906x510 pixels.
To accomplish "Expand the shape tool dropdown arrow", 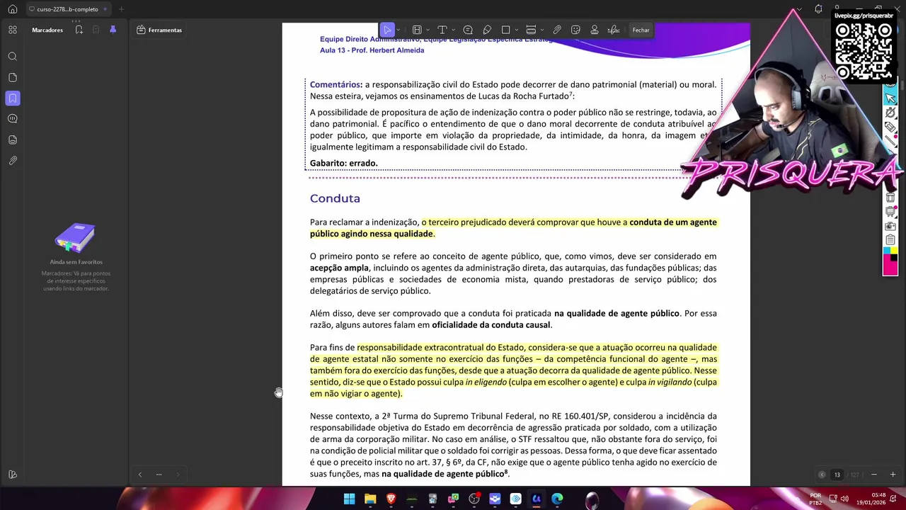I will (x=517, y=30).
